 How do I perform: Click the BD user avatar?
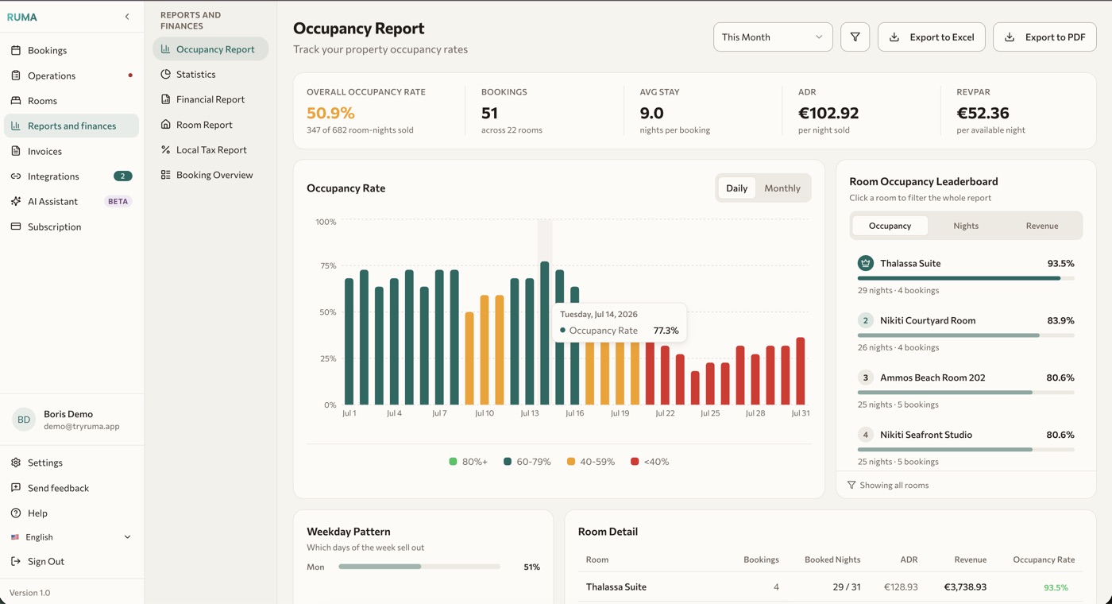point(24,420)
